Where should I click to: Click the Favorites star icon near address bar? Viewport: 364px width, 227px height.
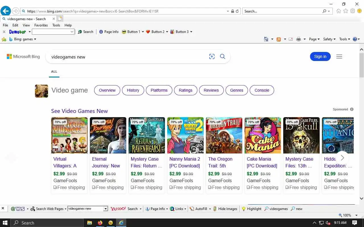tap(346, 11)
